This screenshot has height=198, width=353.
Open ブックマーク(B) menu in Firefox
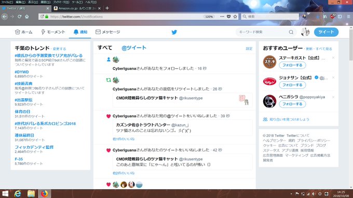(61, 2)
